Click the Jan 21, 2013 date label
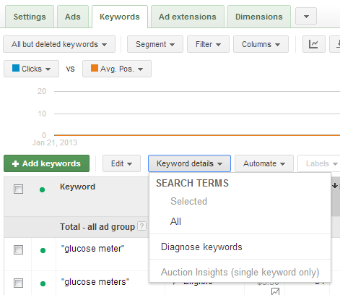Image resolution: width=340 pixels, height=295 pixels. click(x=55, y=142)
